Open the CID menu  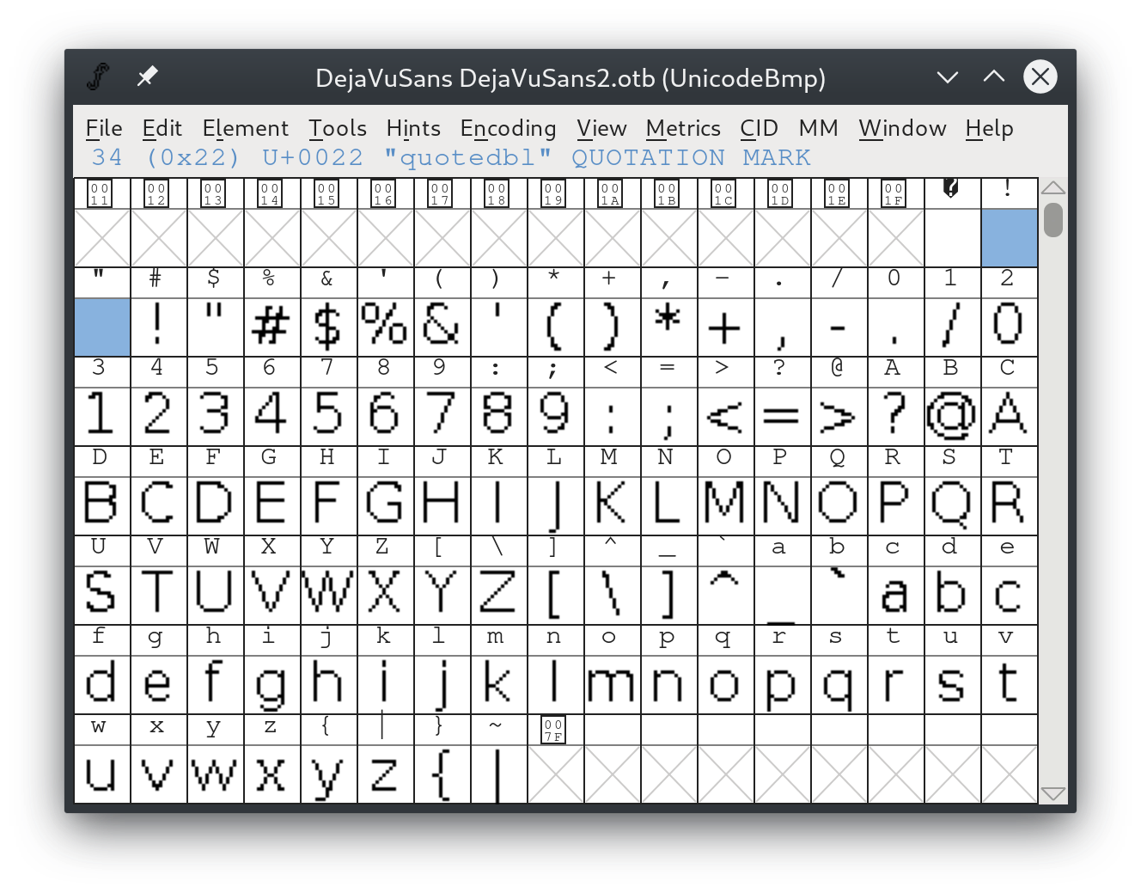[x=759, y=127]
